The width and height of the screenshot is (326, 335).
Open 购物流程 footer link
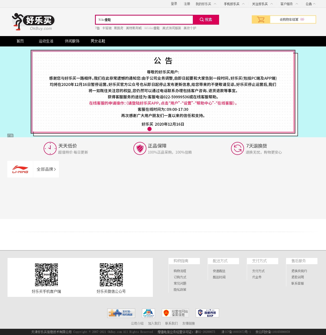coord(180,271)
